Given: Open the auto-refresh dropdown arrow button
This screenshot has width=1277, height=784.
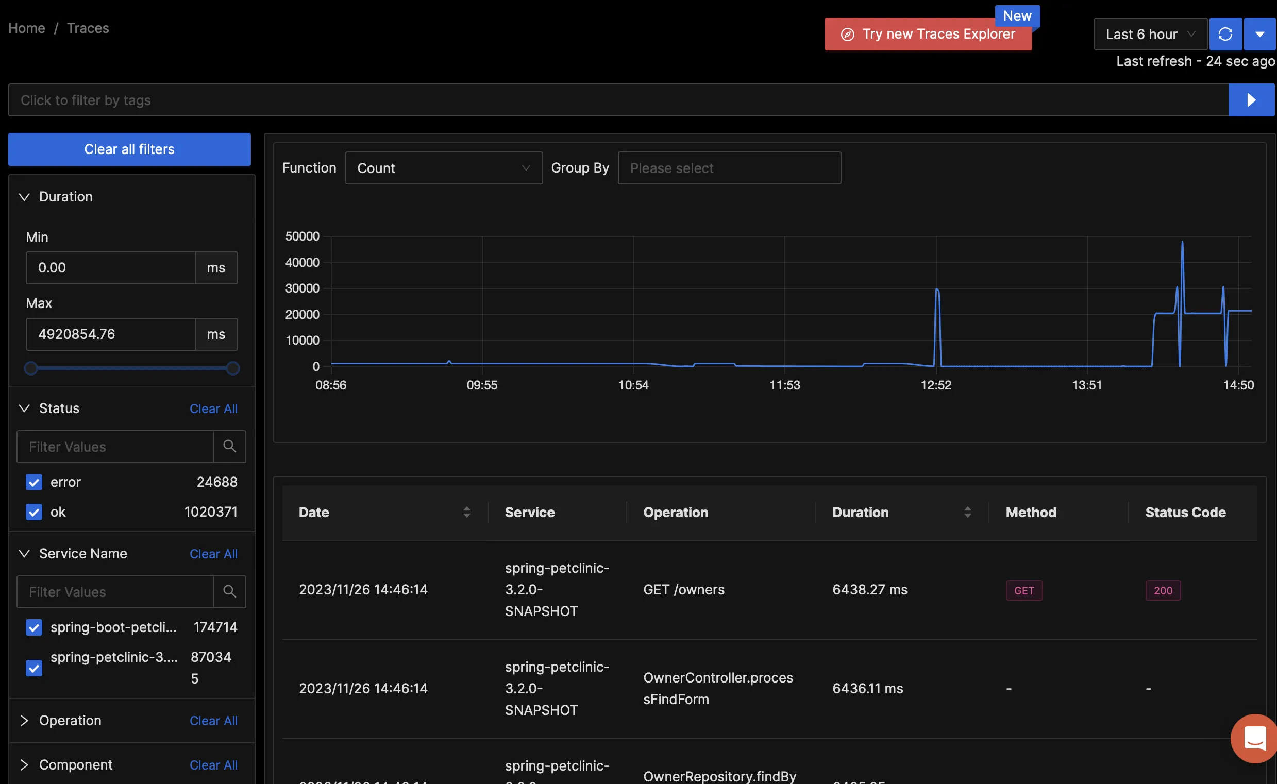Looking at the screenshot, I should [x=1260, y=34].
